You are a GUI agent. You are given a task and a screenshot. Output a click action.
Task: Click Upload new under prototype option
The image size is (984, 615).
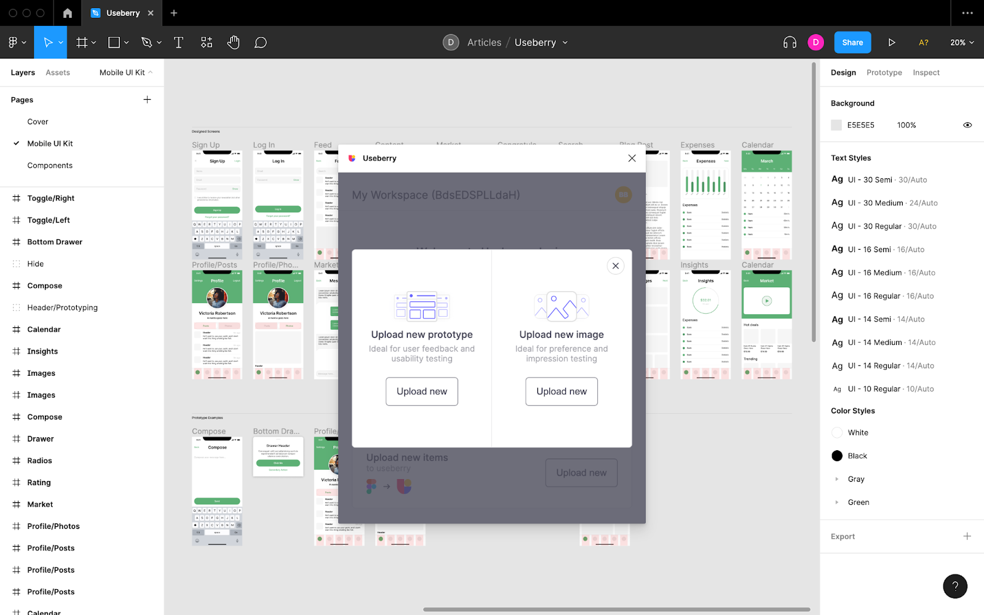click(422, 392)
